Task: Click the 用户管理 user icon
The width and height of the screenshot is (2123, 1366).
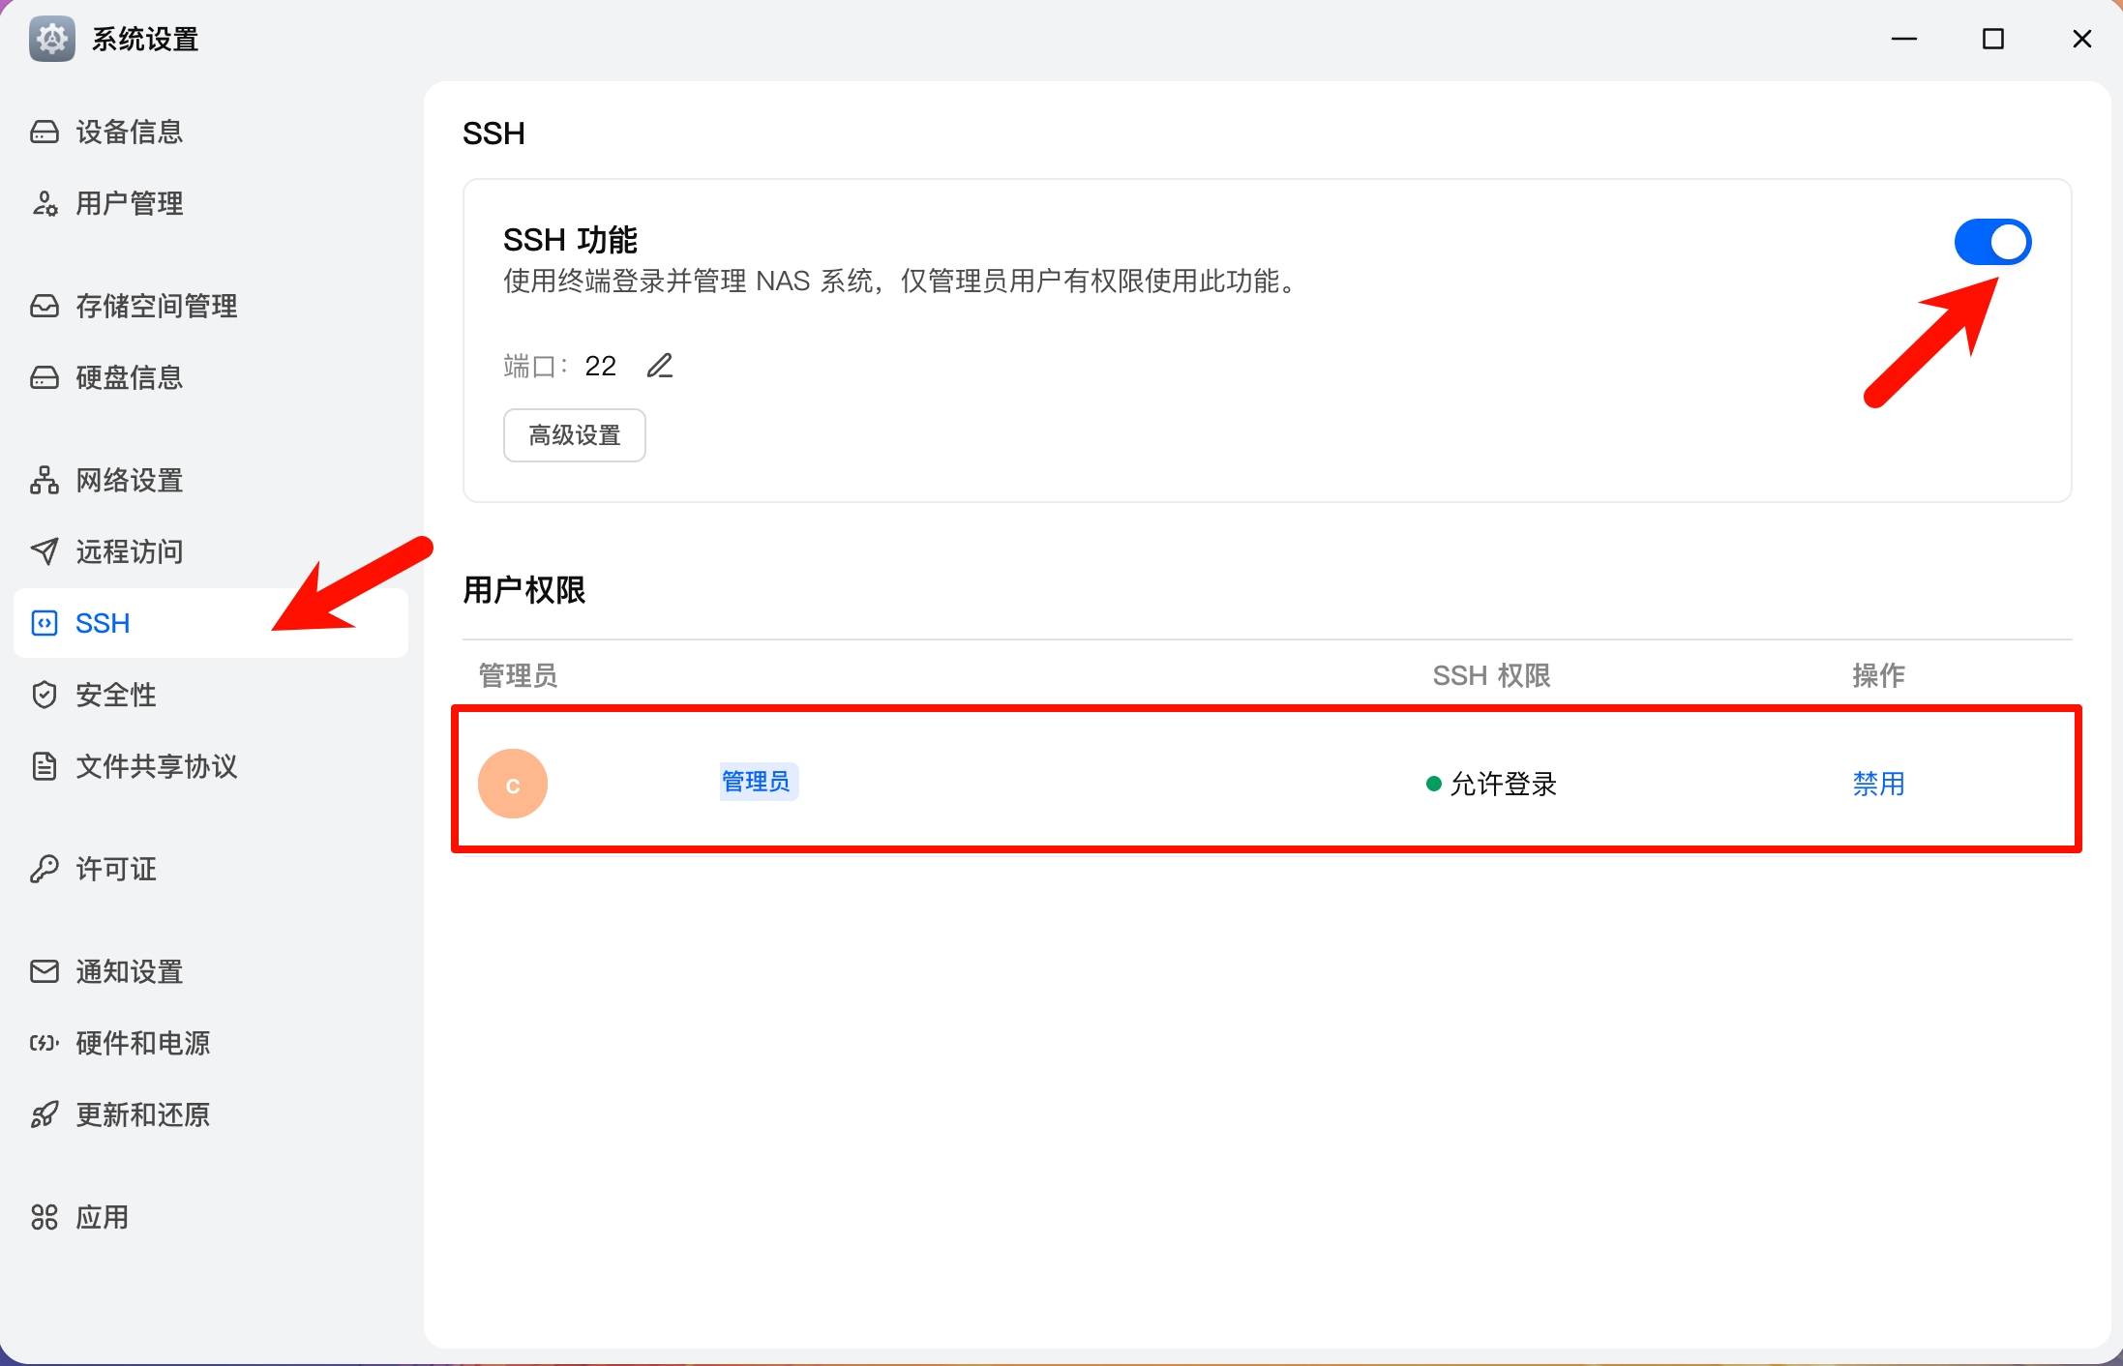Action: (45, 203)
